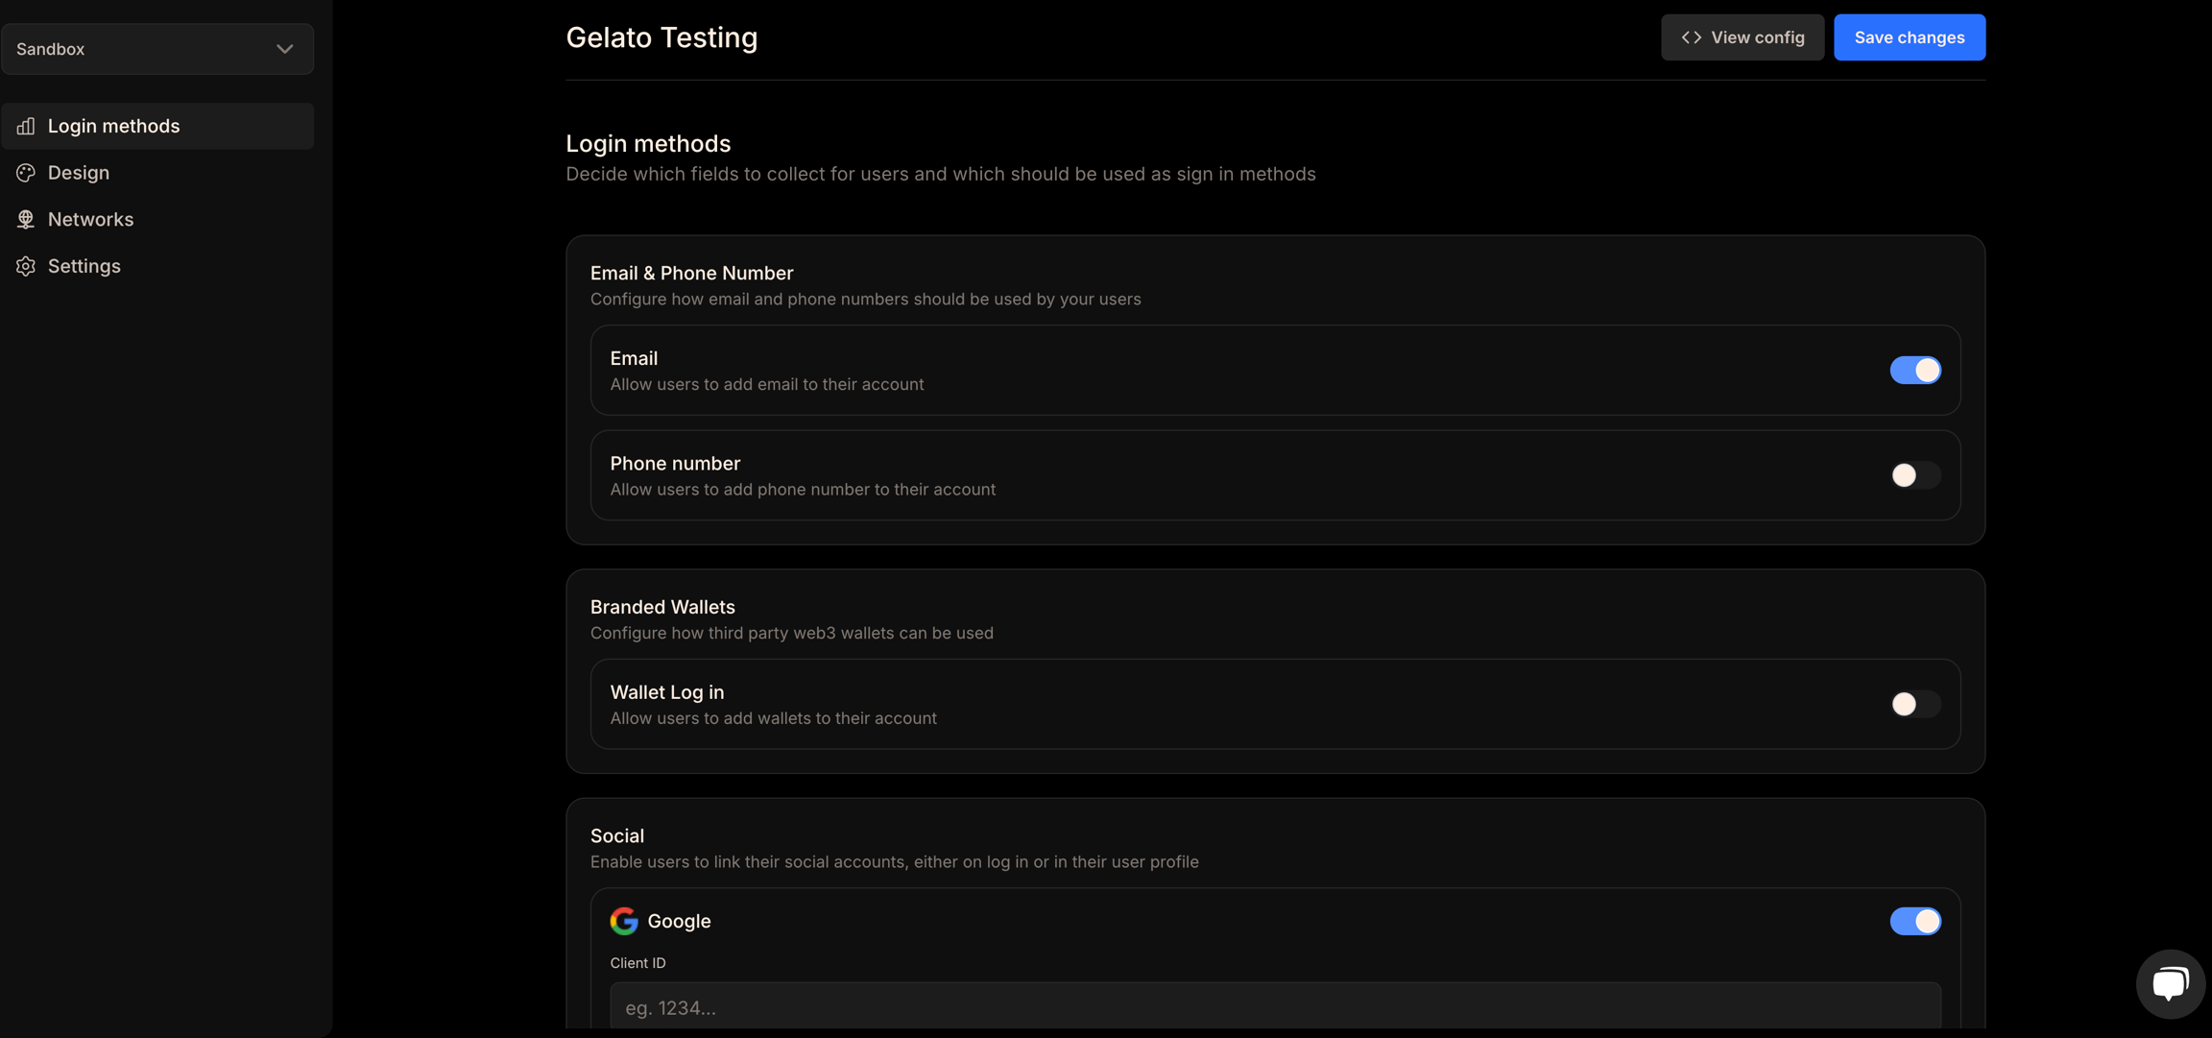Click the code brackets icon in View config
Screen dimensions: 2212x1038
[x=1692, y=37]
